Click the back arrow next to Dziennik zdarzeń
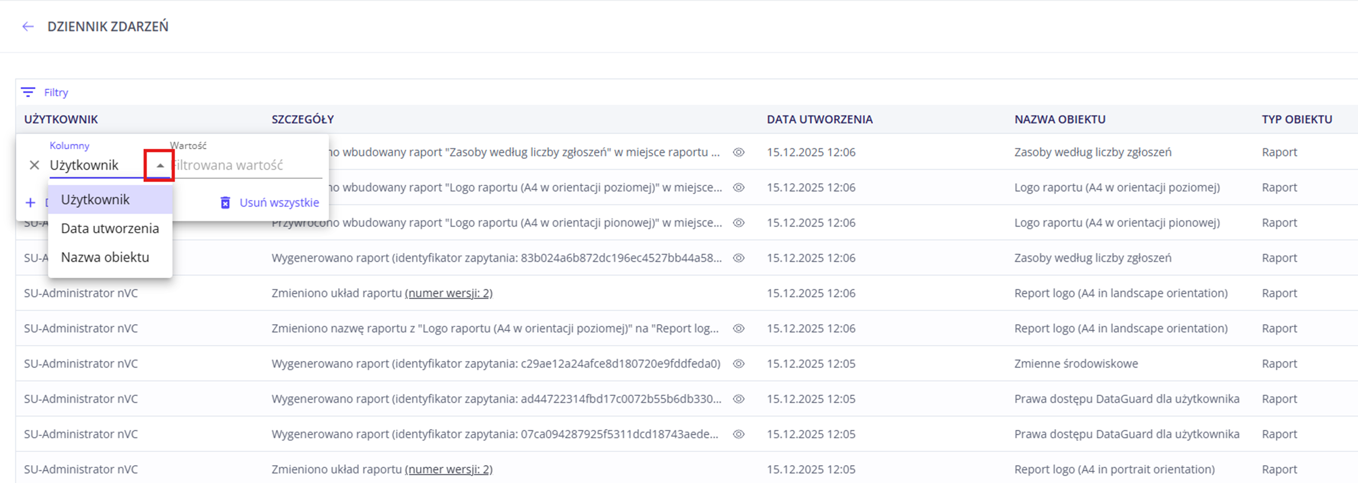 28,27
